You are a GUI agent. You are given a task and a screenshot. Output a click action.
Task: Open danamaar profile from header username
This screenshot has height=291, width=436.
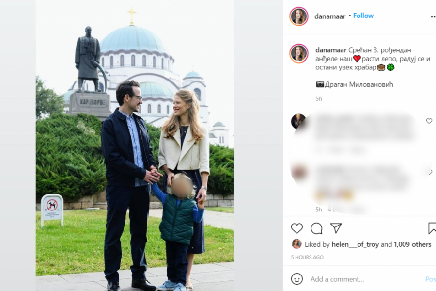pos(330,16)
